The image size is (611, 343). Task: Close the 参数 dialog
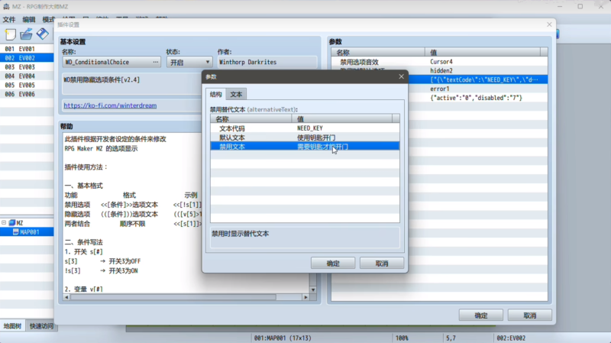[402, 77]
